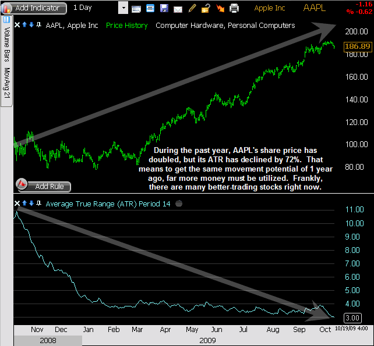Click the 3.00 current ATR value box
The width and height of the screenshot is (374, 346).
tap(352, 318)
